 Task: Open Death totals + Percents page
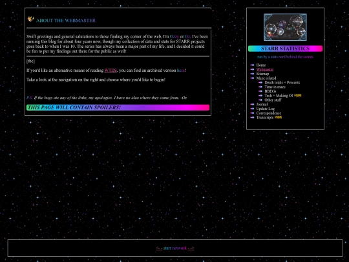click(282, 83)
